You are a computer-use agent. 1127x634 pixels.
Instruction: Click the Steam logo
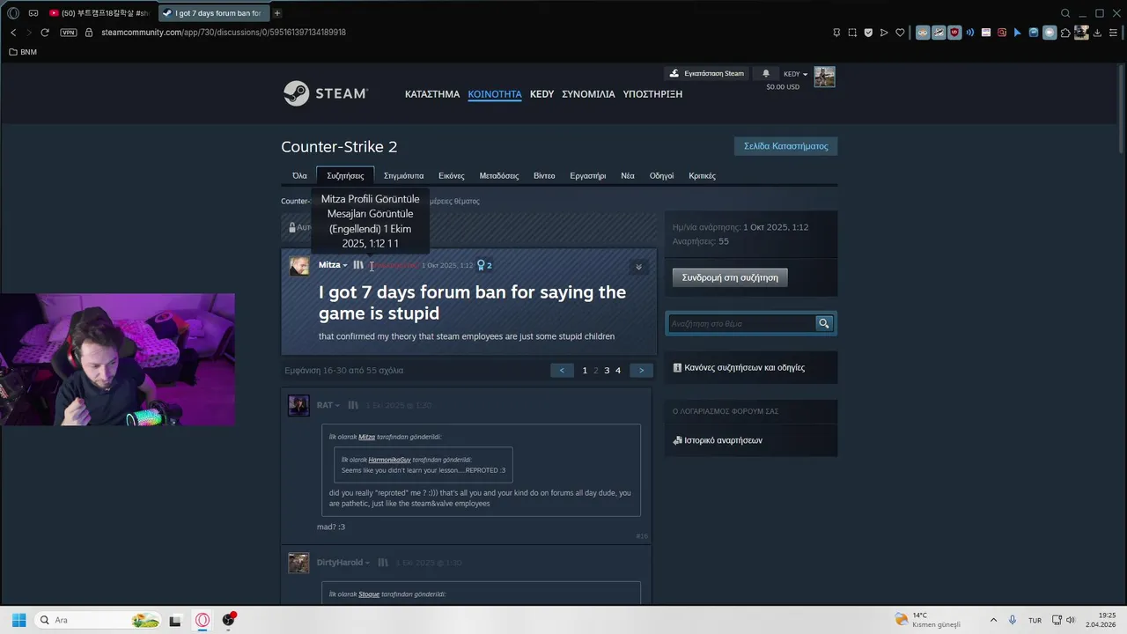[325, 93]
